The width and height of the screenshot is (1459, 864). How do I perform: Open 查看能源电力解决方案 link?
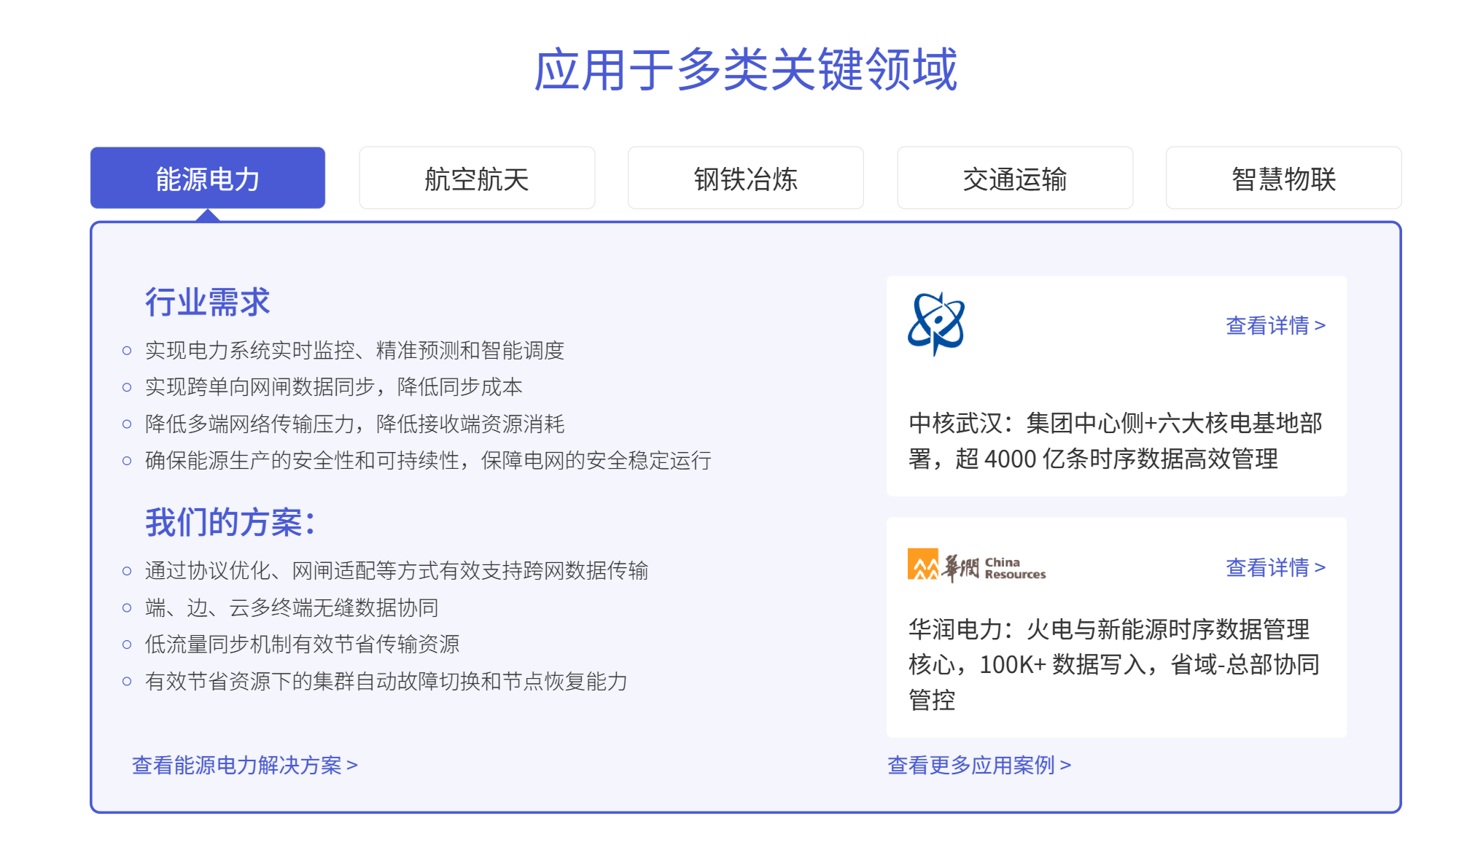(244, 765)
